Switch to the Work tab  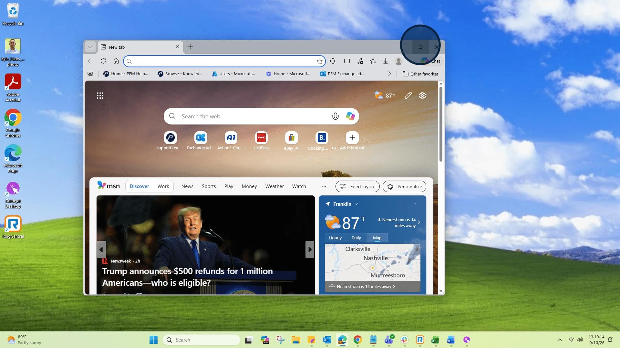coord(163,186)
